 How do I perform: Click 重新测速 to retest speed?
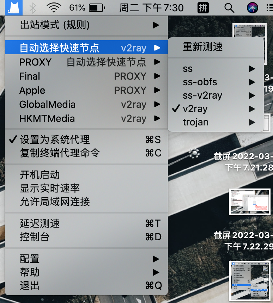tap(216, 47)
